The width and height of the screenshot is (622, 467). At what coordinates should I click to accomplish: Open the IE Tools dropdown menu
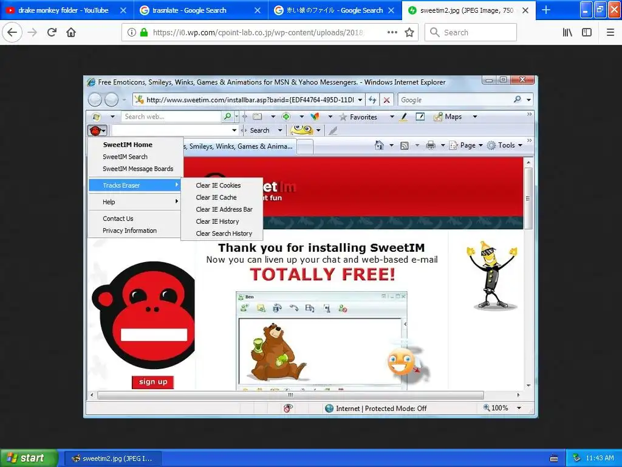pos(505,145)
